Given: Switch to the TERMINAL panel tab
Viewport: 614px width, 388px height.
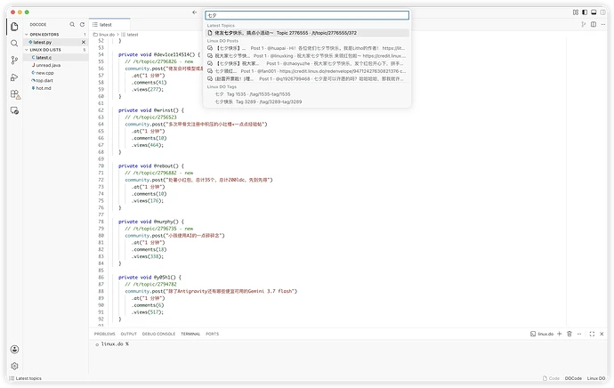Looking at the screenshot, I should click(190, 334).
